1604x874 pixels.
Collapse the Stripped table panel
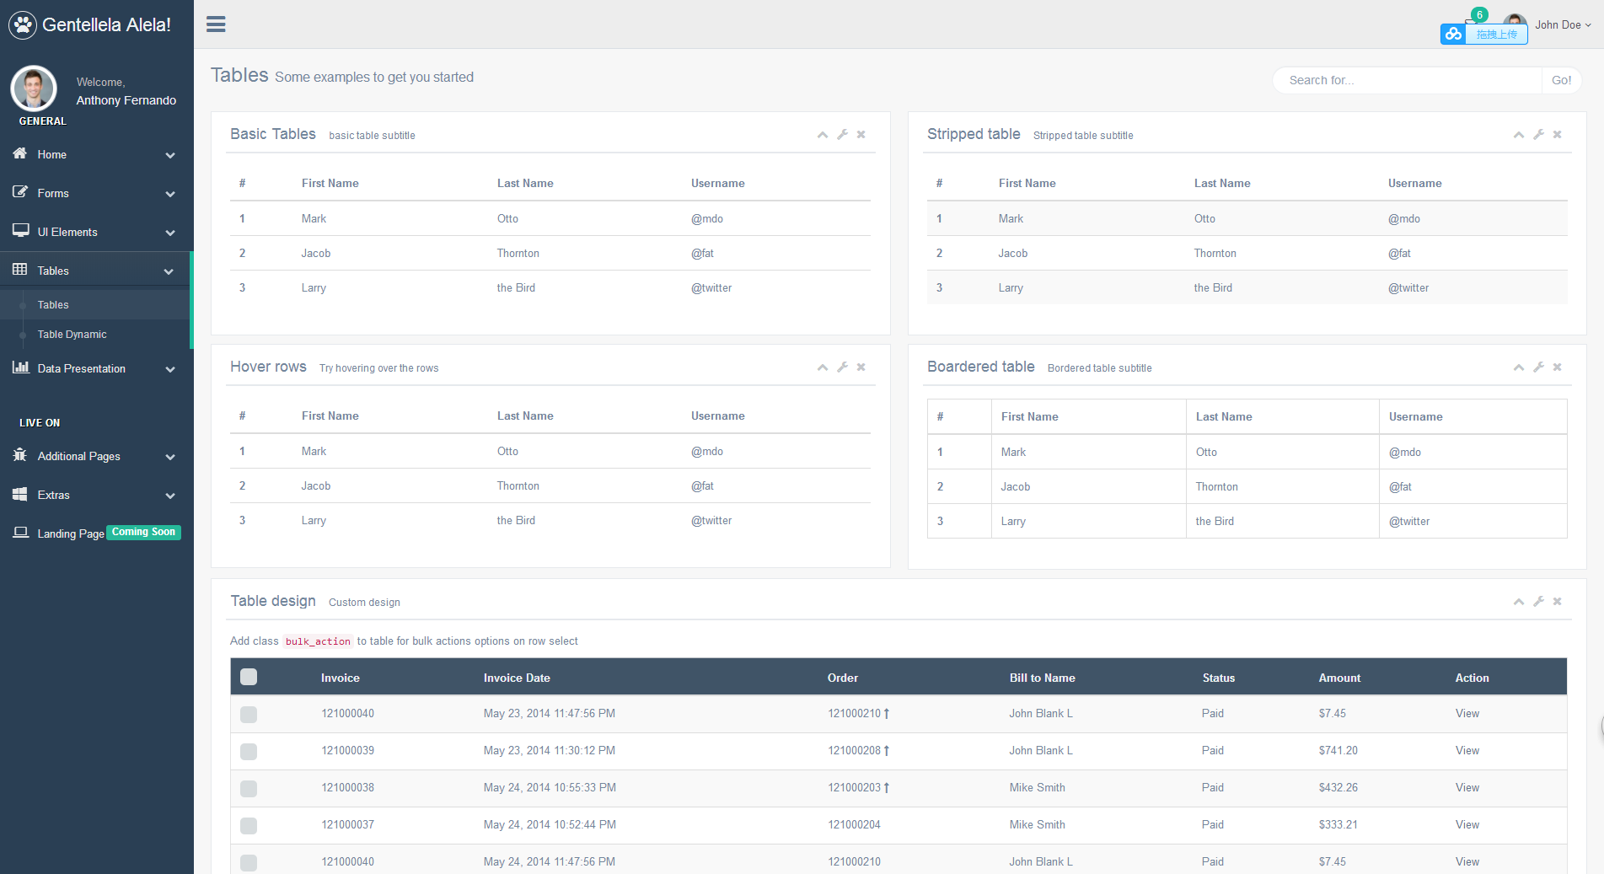pyautogui.click(x=1519, y=135)
